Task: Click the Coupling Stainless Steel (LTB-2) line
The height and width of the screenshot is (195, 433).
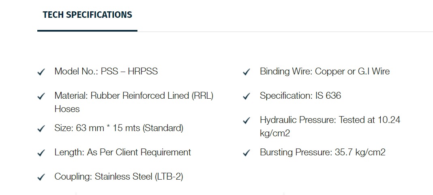Action: click(119, 176)
